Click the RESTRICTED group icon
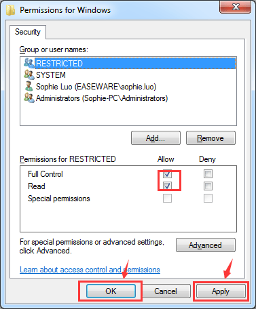 29,63
